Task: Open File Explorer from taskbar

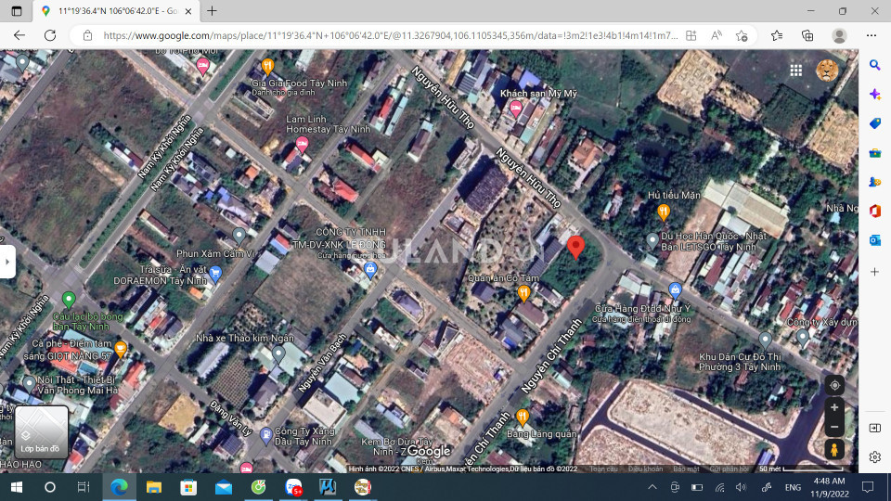Action: pyautogui.click(x=153, y=487)
